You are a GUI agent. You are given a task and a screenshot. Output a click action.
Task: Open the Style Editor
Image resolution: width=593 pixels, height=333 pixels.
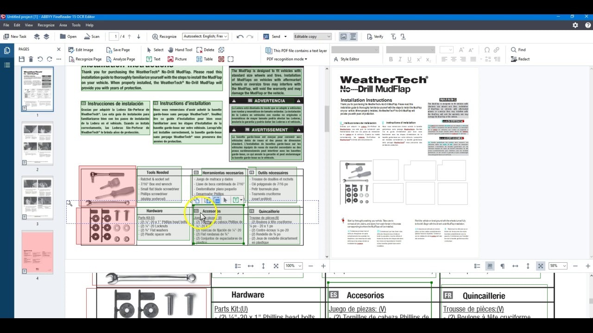click(x=346, y=59)
